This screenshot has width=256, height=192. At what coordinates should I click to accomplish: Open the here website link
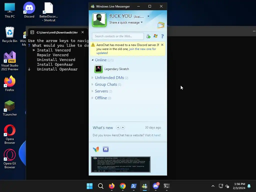click(x=157, y=135)
